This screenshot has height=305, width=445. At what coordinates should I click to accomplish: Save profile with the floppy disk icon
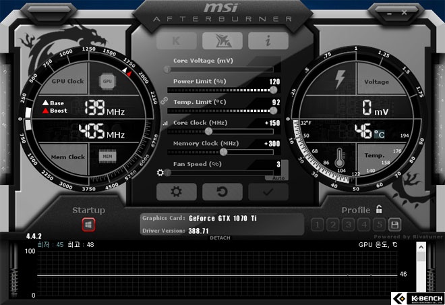click(x=394, y=225)
